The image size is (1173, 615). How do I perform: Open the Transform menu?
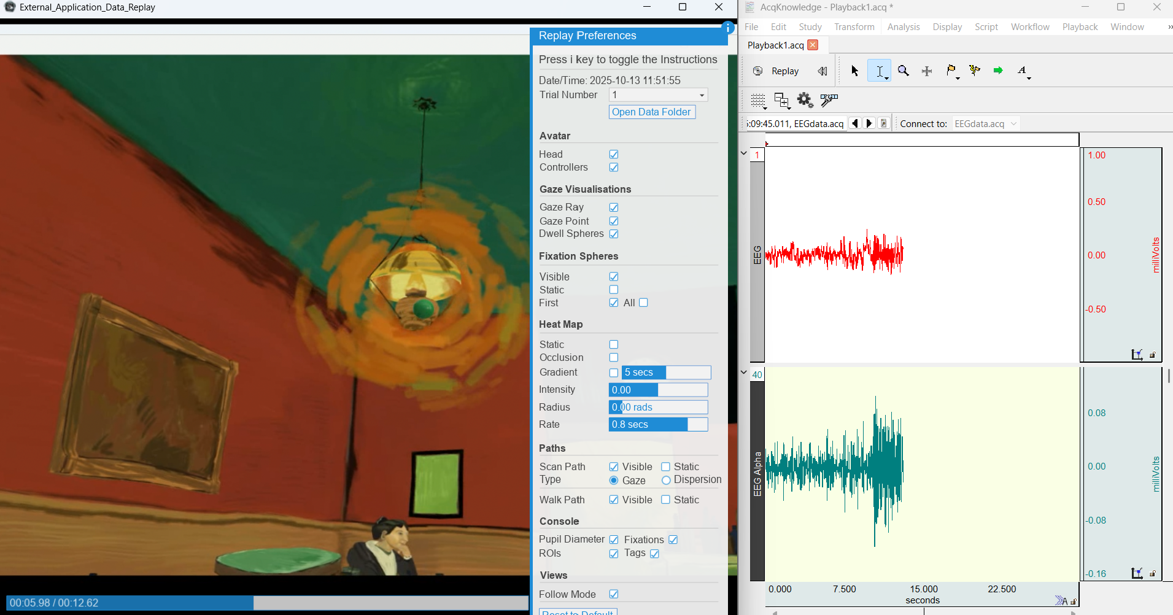point(854,27)
